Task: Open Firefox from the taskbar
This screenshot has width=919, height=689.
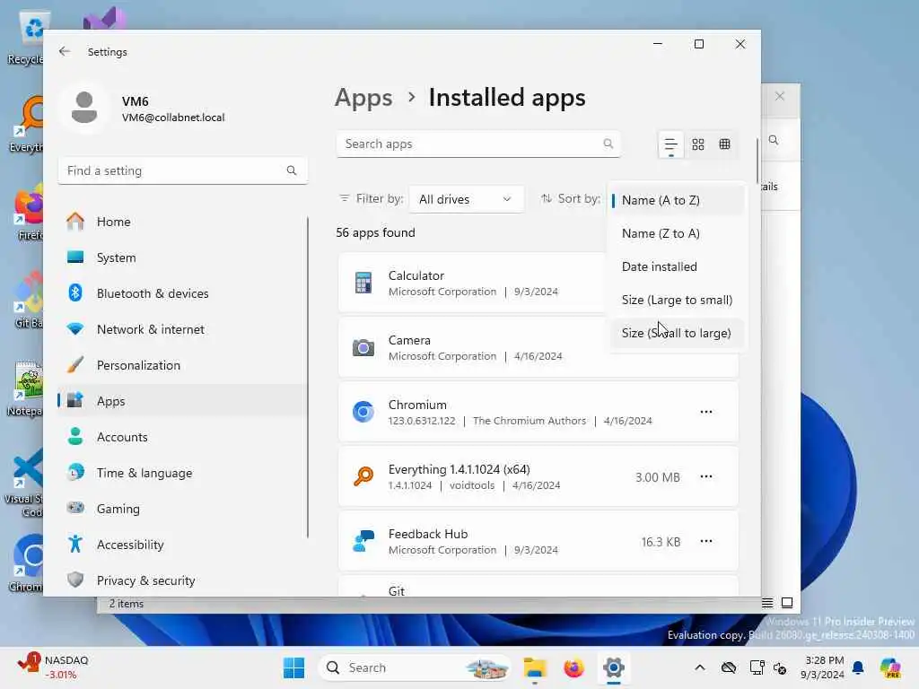Action: pyautogui.click(x=573, y=667)
